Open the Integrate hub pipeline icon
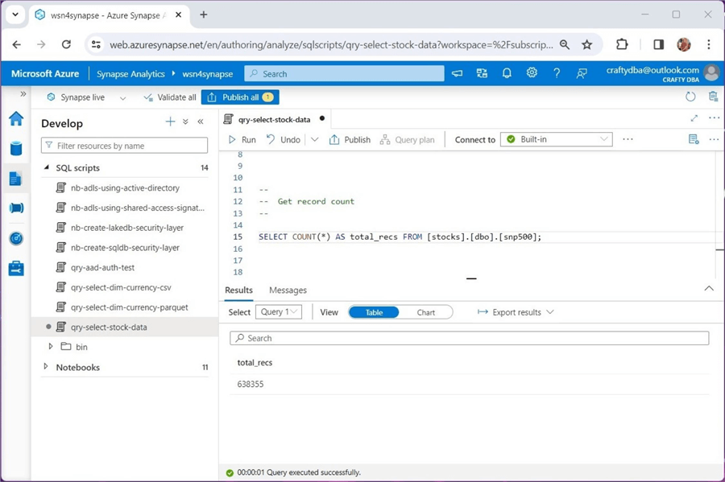 click(x=16, y=208)
